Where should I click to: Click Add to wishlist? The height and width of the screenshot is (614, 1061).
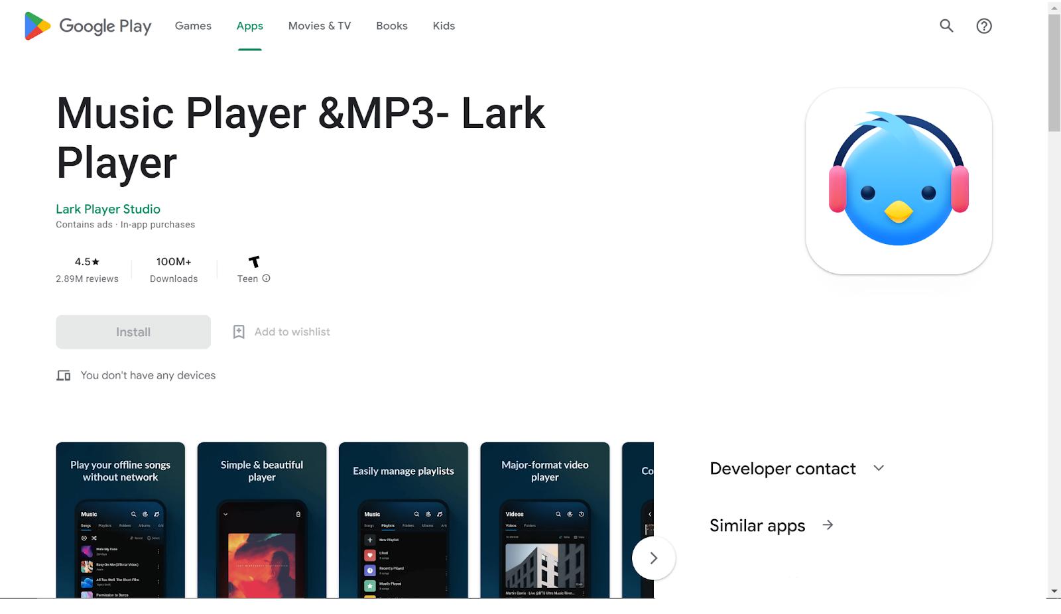click(292, 332)
